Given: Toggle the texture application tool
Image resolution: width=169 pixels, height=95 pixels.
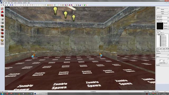Looking at the screenshot, I should [2, 26].
